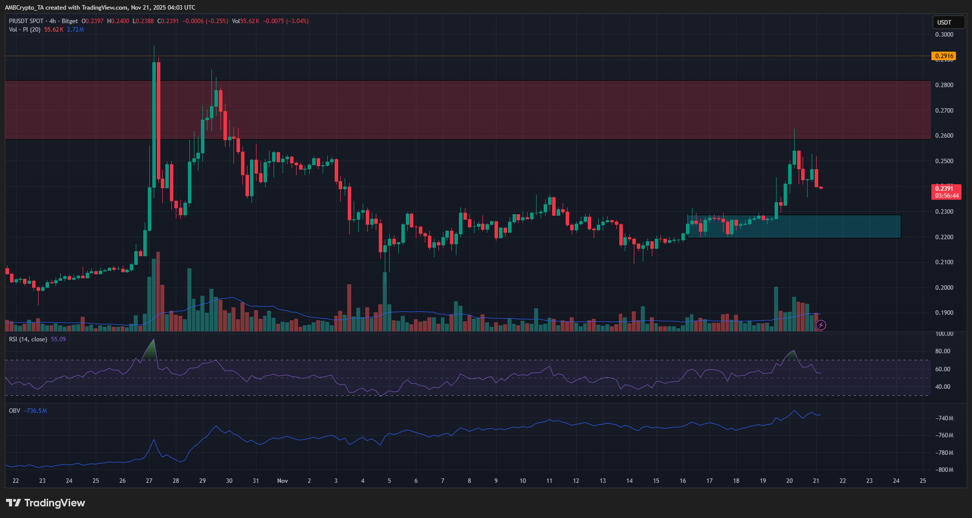Click the 0.3000 price scale label

click(x=944, y=35)
